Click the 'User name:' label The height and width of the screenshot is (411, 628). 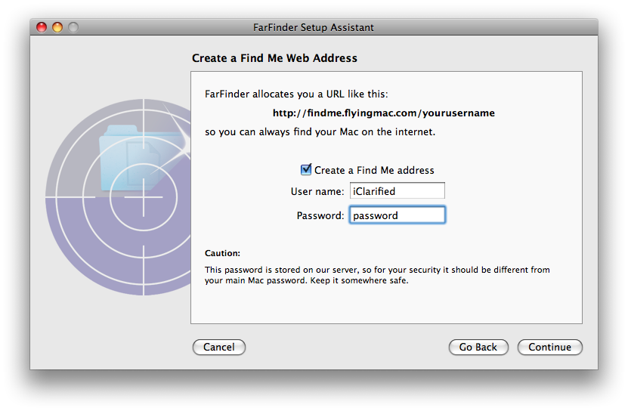317,191
